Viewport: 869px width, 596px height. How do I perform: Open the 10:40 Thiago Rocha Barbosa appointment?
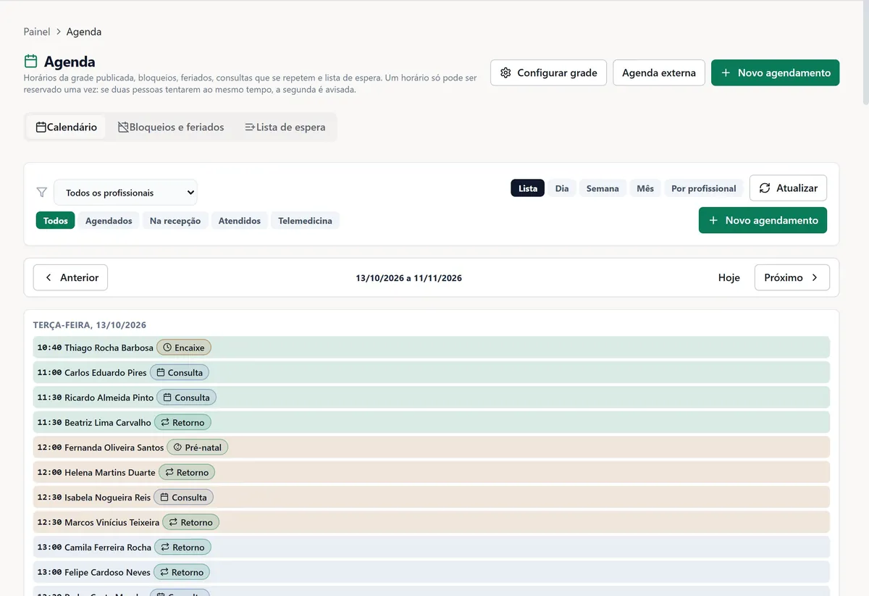432,348
